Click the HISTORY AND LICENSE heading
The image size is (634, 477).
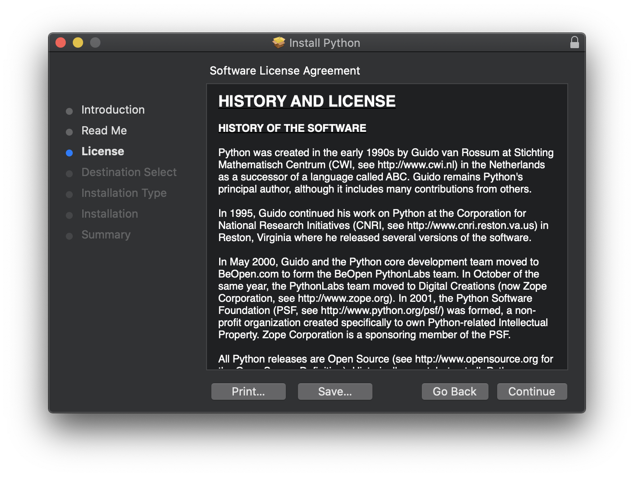click(307, 101)
